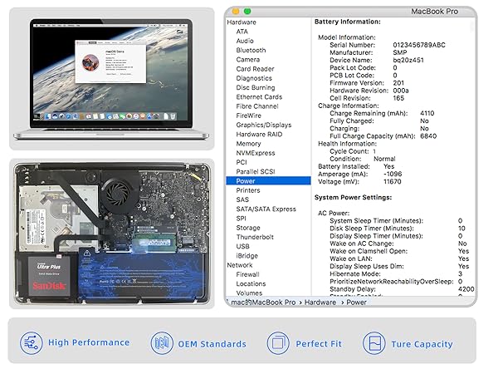Click the Wake on LAN label
Viewport: 498px width, 374px height.
point(351,258)
